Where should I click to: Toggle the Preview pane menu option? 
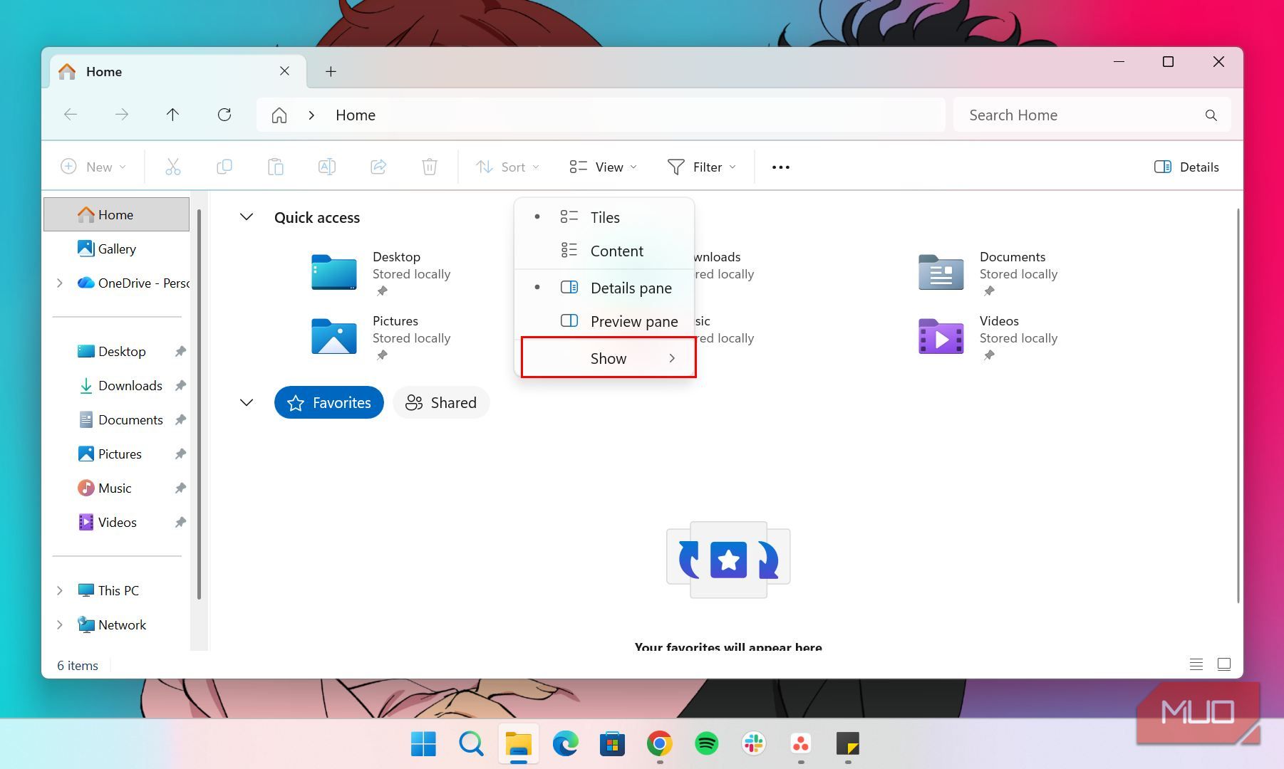pos(604,321)
